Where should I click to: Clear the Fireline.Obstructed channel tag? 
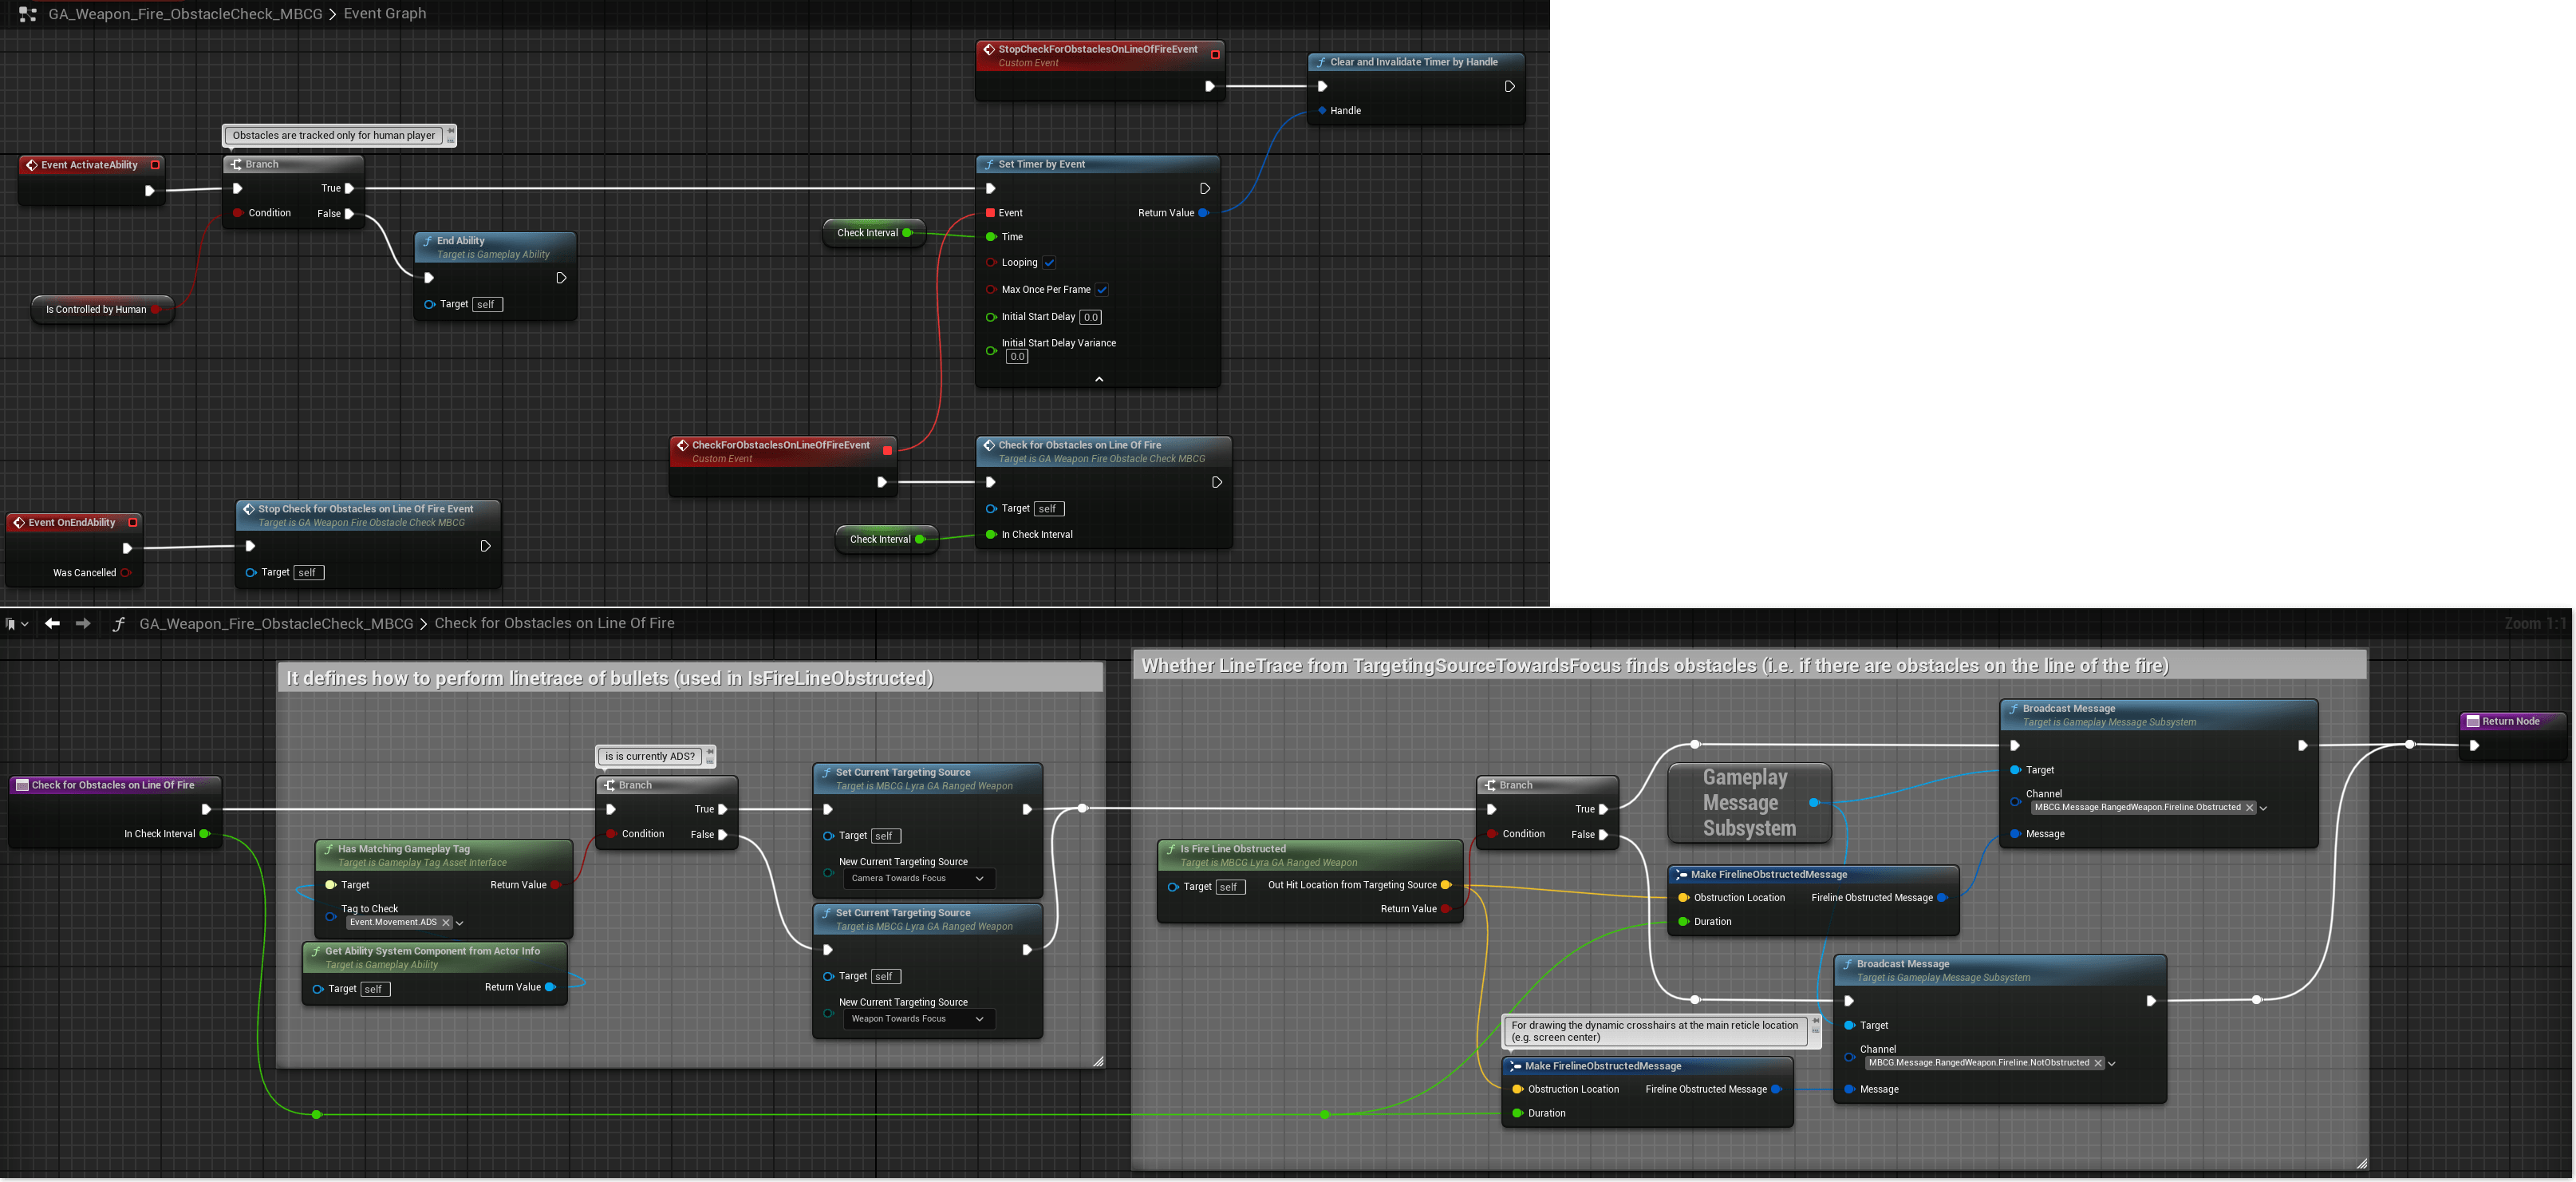[x=2250, y=808]
